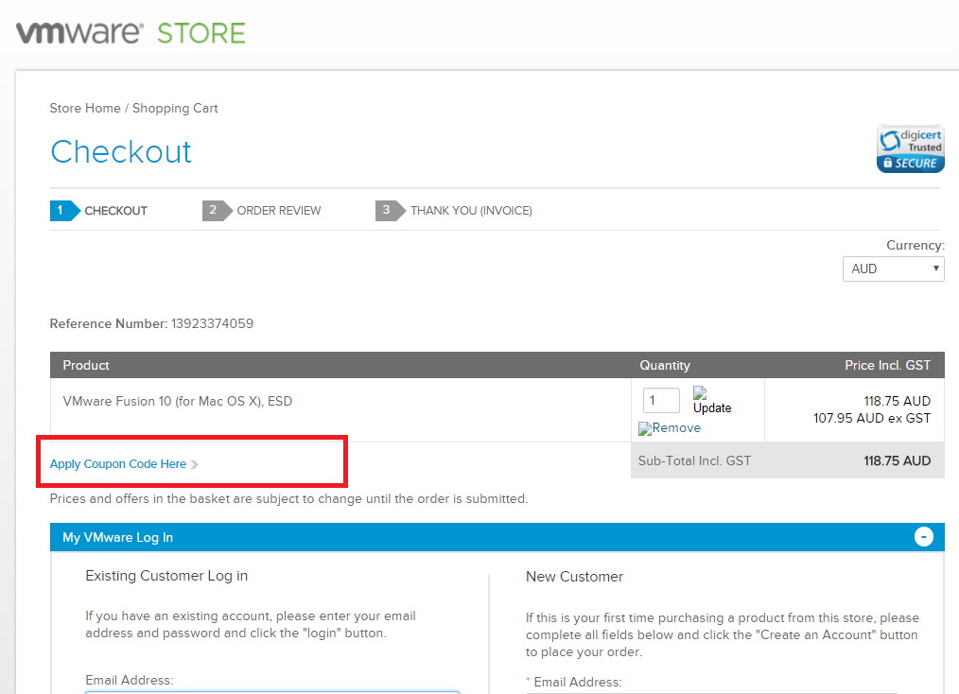The image size is (959, 694).
Task: Select step 2 Order Review
Action: coord(262,210)
